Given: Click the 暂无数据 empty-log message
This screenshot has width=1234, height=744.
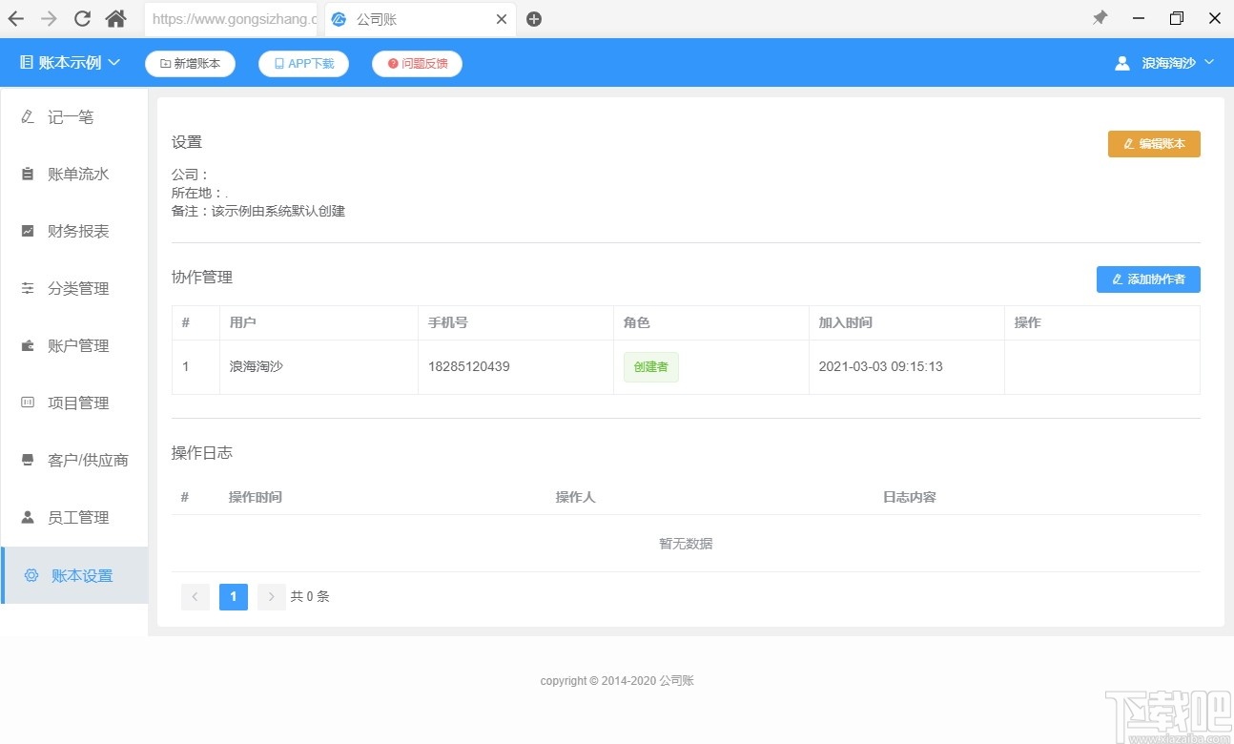Looking at the screenshot, I should point(686,544).
